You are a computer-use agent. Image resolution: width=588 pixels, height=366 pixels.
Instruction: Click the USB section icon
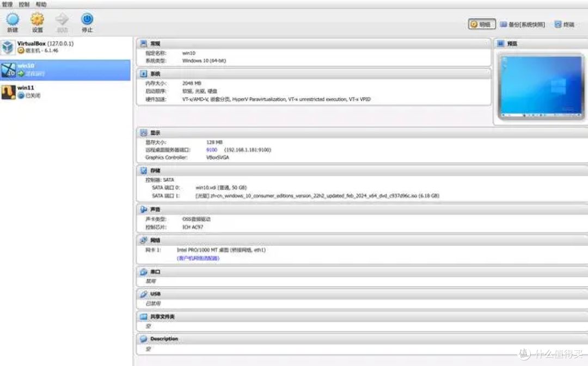(144, 294)
